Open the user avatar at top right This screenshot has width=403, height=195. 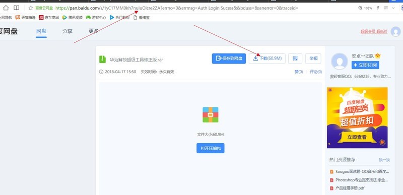click(395, 32)
